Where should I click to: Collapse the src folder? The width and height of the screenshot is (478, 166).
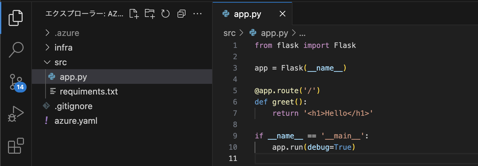pyautogui.click(x=122, y=62)
